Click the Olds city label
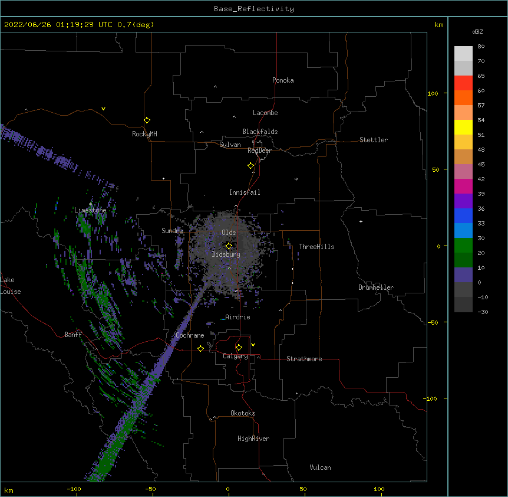The width and height of the screenshot is (508, 497). pyautogui.click(x=229, y=233)
